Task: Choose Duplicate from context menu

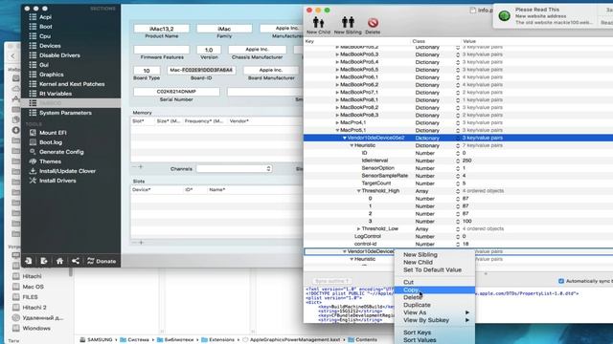Action: coord(417,305)
